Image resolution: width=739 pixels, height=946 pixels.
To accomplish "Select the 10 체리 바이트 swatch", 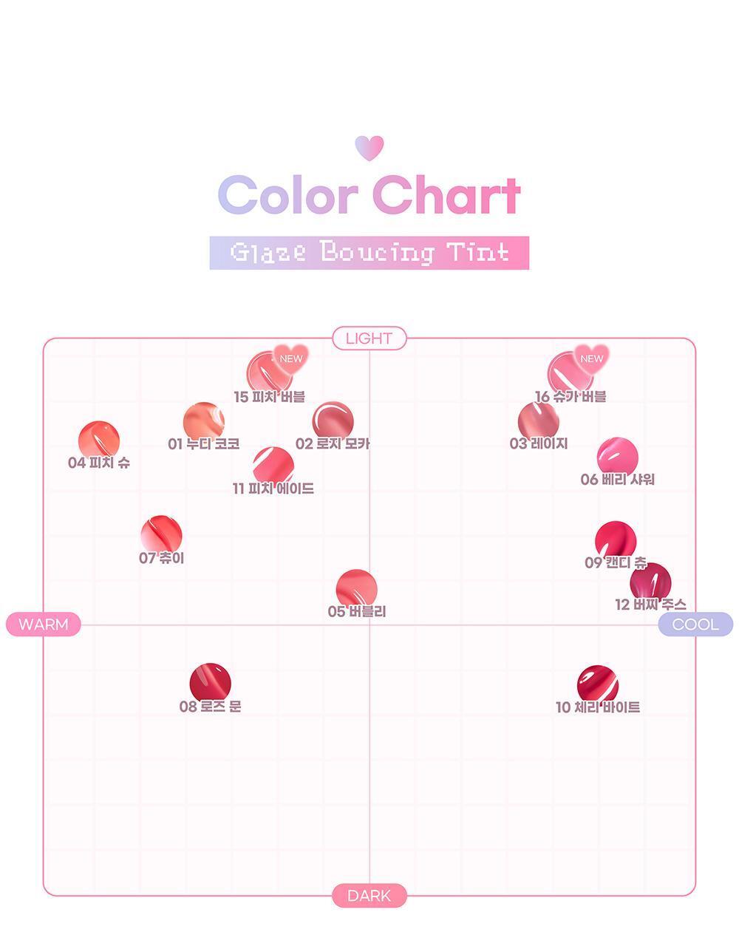I will tap(597, 684).
